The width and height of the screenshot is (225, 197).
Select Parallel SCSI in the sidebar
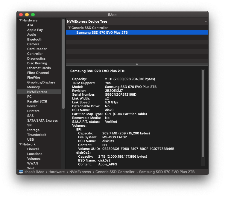(37, 101)
